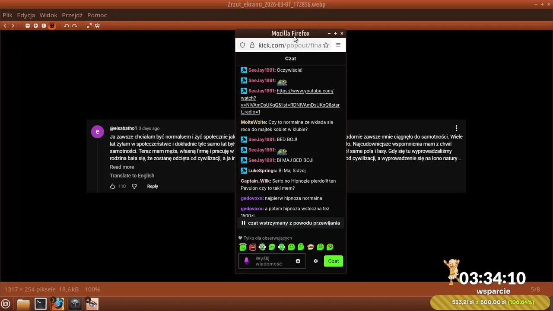This screenshot has width=553, height=311.
Task: Click the padlock site security icon
Action: [252, 45]
